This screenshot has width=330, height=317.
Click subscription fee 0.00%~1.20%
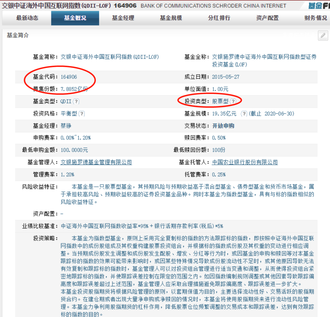[76, 138]
